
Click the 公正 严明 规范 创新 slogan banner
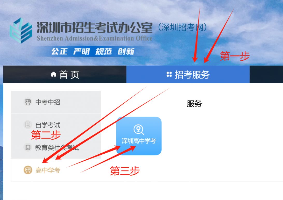93,51
